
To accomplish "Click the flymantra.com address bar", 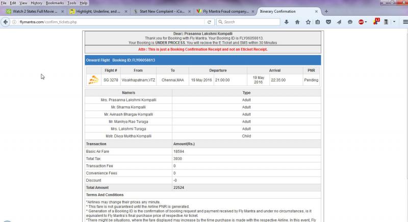I will click(x=111, y=22).
